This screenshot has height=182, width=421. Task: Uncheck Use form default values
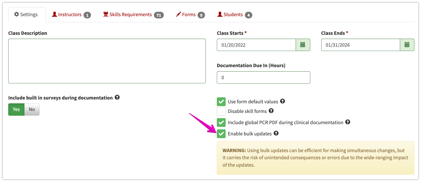[221, 101]
